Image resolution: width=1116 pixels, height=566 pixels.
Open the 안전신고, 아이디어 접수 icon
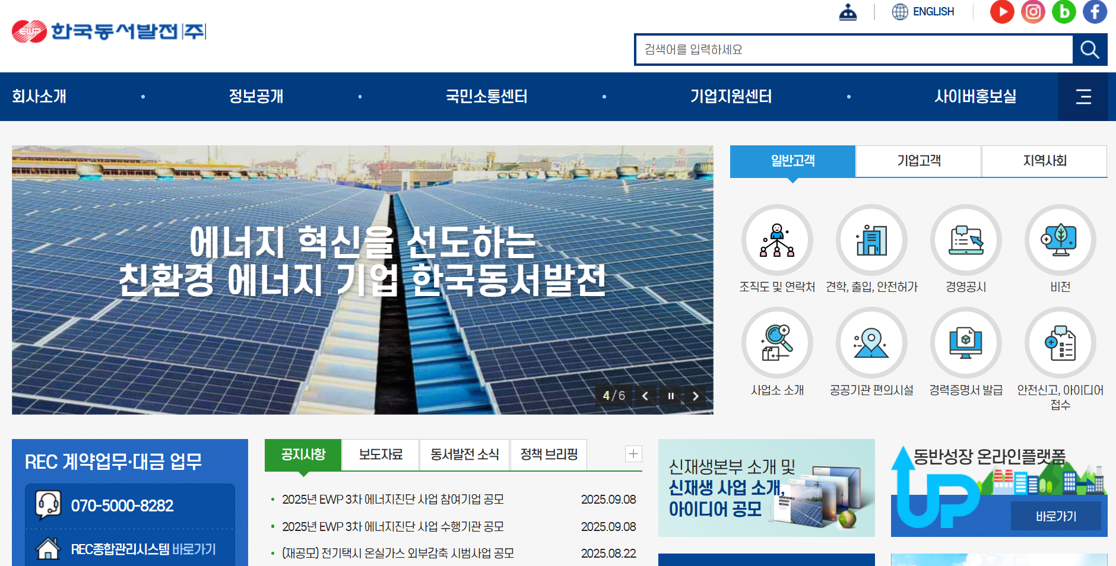[1060, 343]
